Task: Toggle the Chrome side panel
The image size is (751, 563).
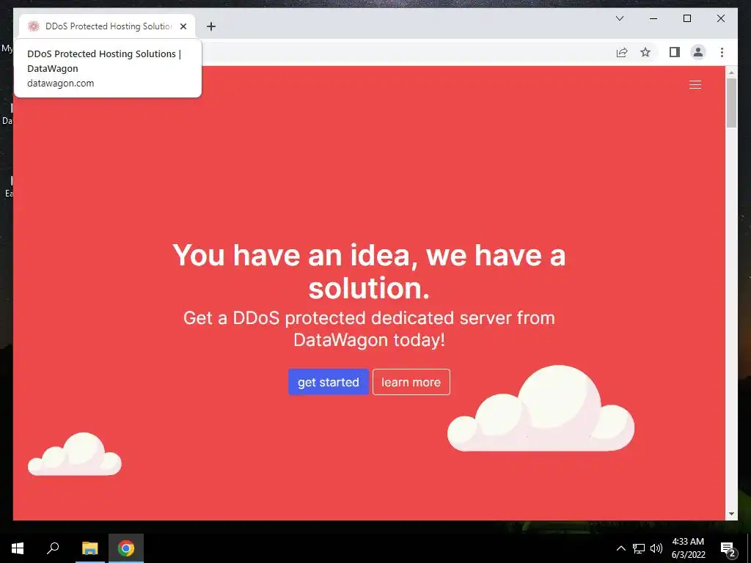Action: 675,52
